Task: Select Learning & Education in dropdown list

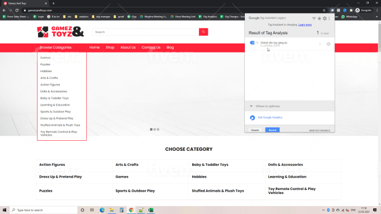Action: [x=55, y=105]
